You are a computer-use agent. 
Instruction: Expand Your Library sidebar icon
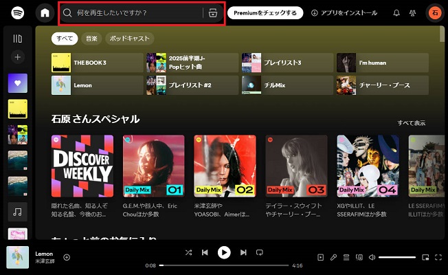pyautogui.click(x=18, y=38)
